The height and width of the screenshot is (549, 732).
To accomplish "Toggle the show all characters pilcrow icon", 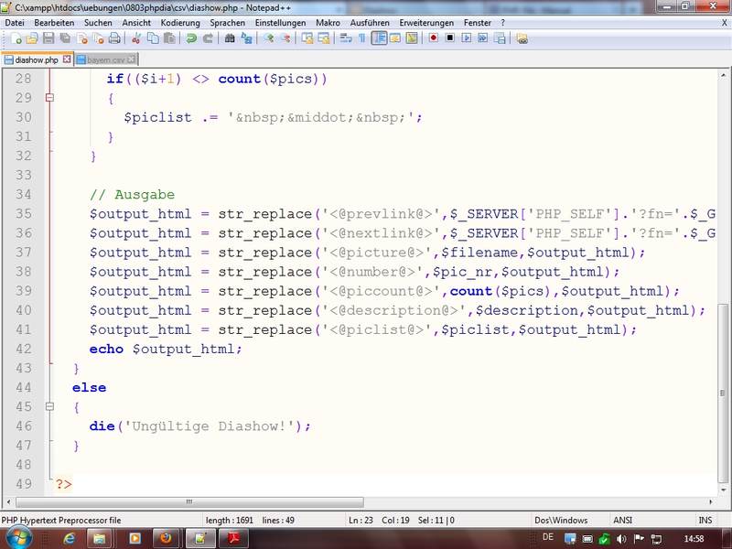I will [x=362, y=38].
